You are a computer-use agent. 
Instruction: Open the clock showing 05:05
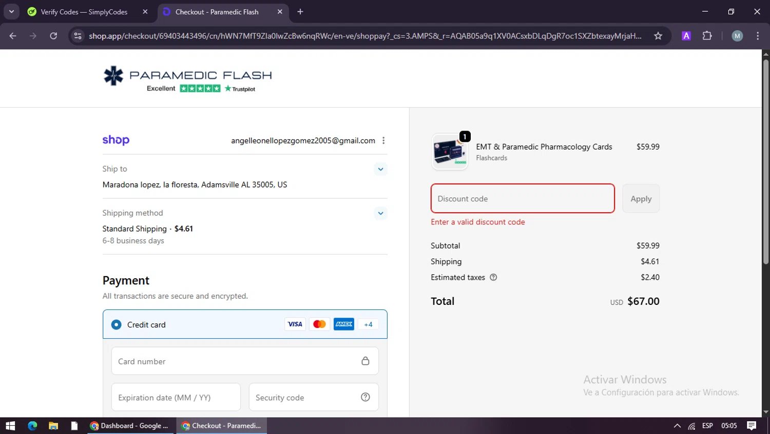coord(729,426)
